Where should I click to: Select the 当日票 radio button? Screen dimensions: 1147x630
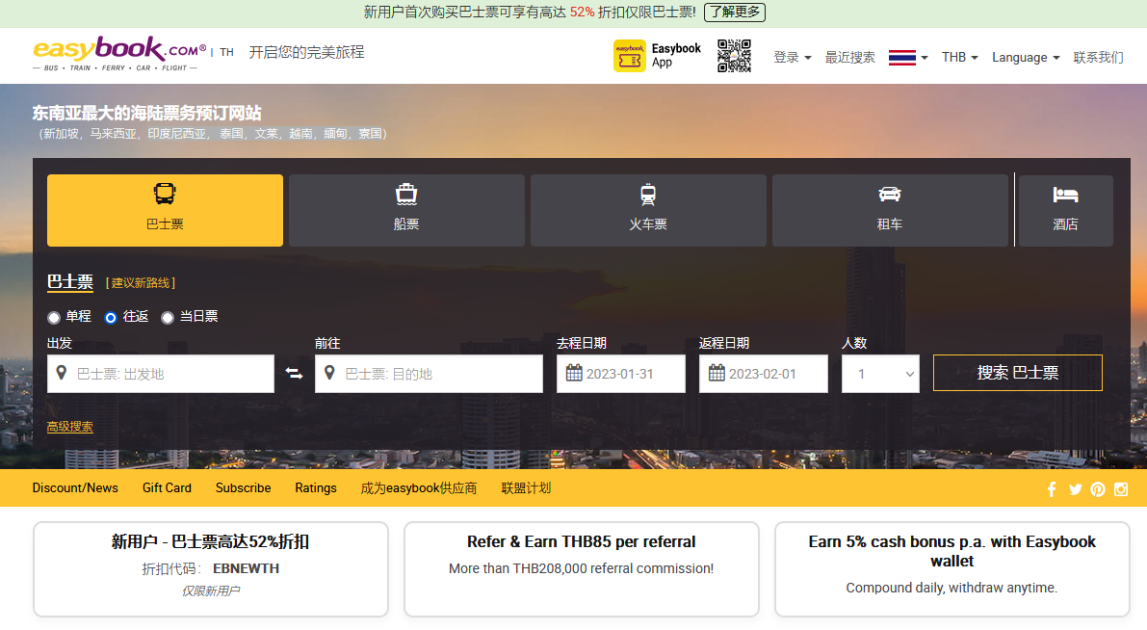pyautogui.click(x=168, y=318)
